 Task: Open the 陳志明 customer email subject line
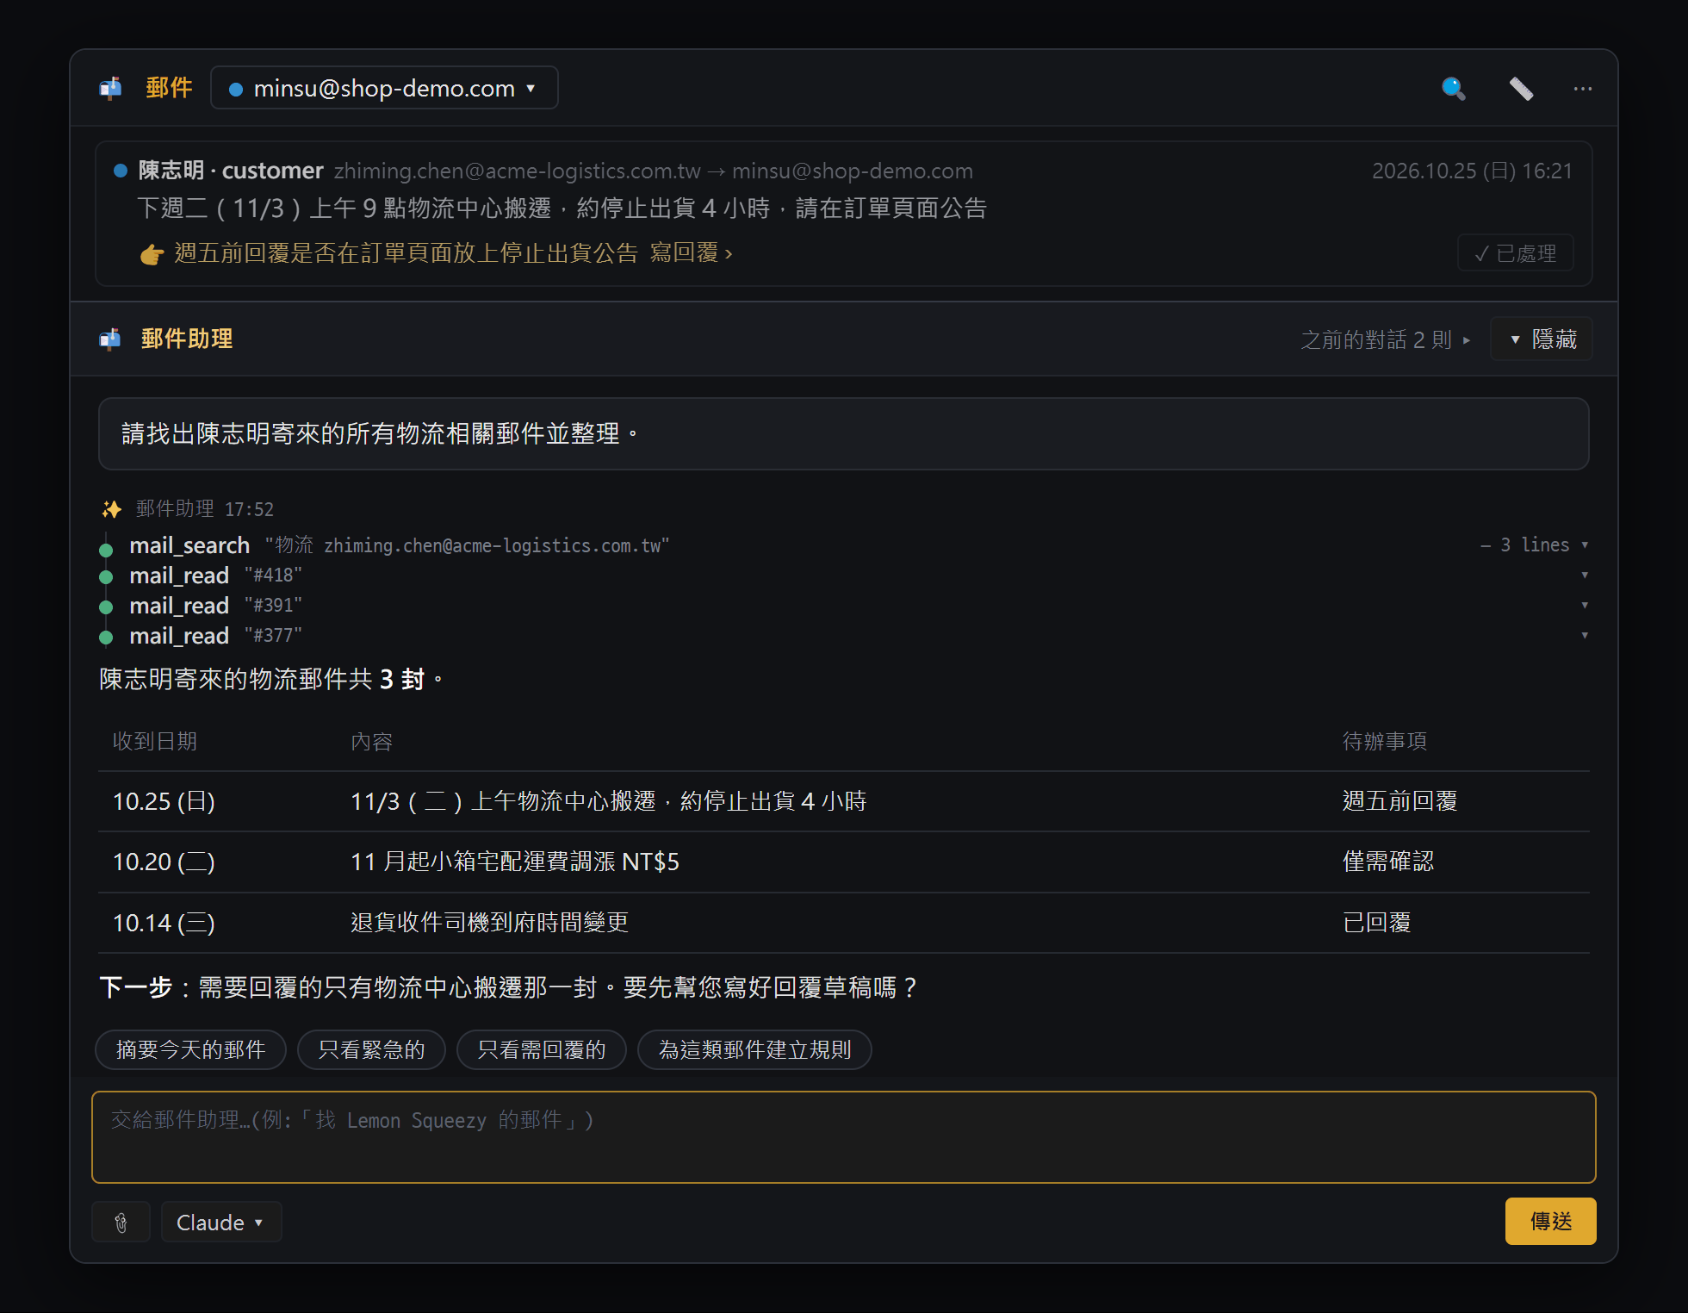click(562, 208)
